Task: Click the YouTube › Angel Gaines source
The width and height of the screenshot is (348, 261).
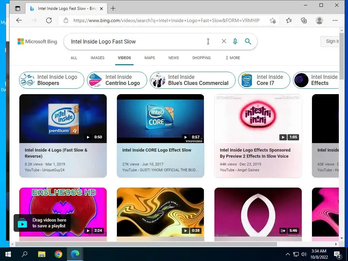Action: (240, 170)
